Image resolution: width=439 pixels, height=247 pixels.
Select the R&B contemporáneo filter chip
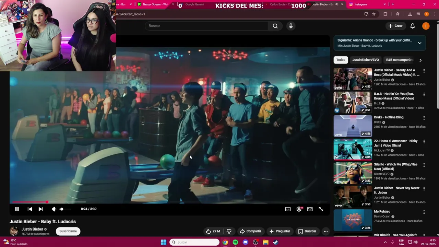[399, 60]
